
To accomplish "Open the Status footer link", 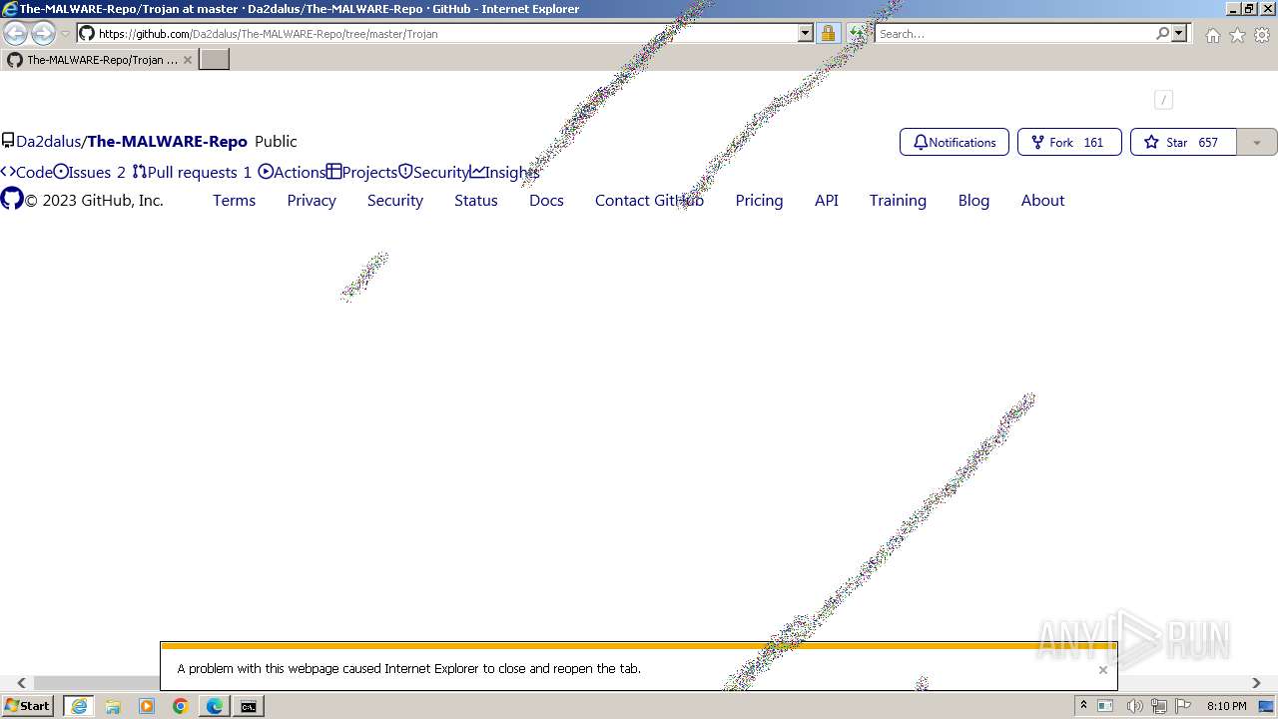I will 476,200.
